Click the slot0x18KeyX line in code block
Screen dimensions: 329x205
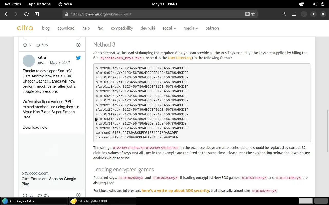tap(142, 82)
